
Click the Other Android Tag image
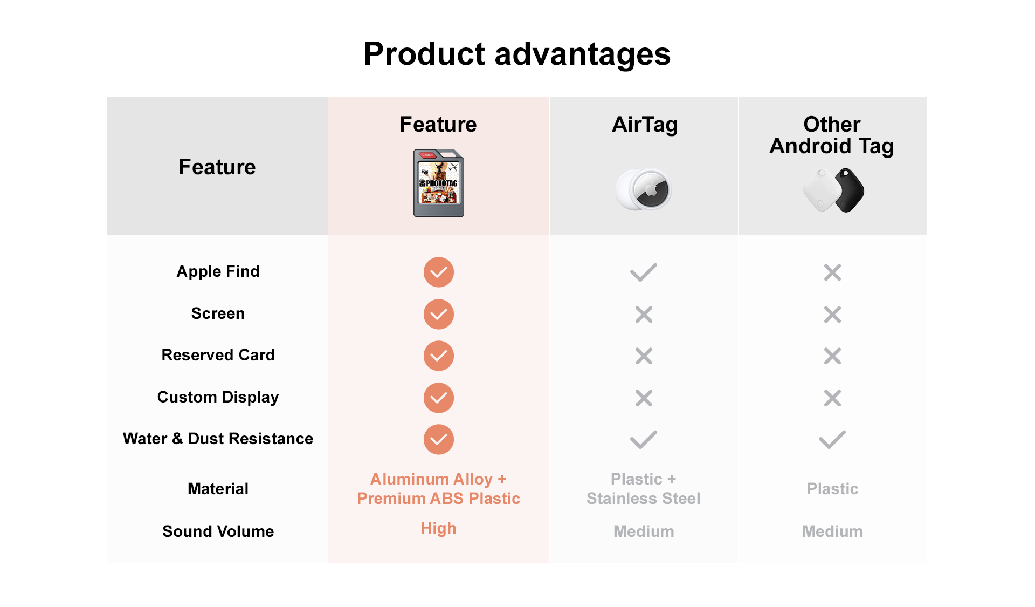tap(833, 190)
